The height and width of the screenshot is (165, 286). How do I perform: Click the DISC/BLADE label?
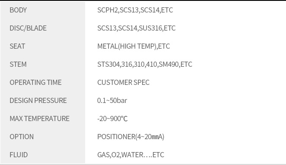(x=28, y=28)
